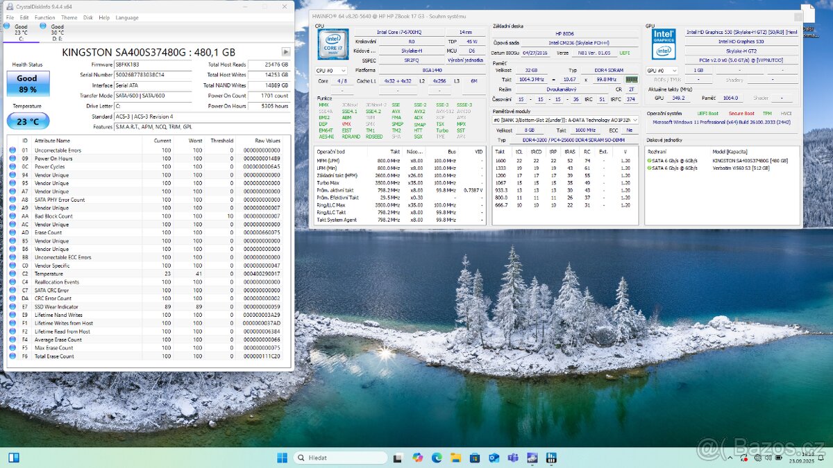Expand the CPU #0 selector dropdown
Screen dimensions: 833x468
coord(332,71)
